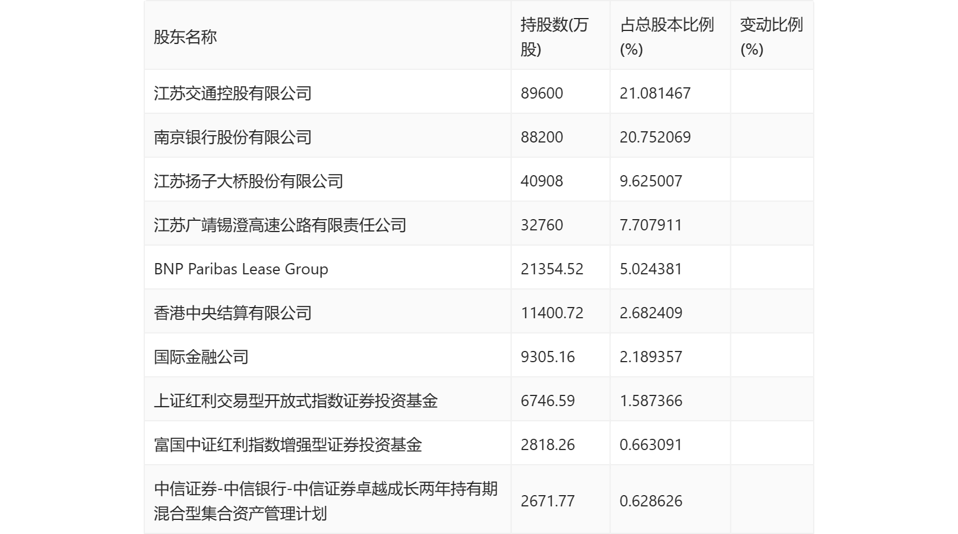Click 香港中央结算有限公司 shareholder cell

coord(233,313)
